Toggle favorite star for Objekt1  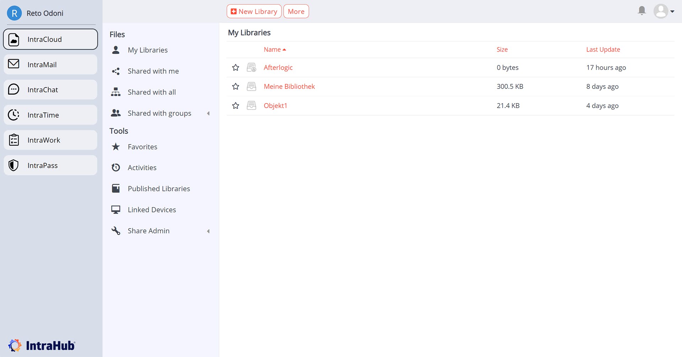click(x=236, y=106)
